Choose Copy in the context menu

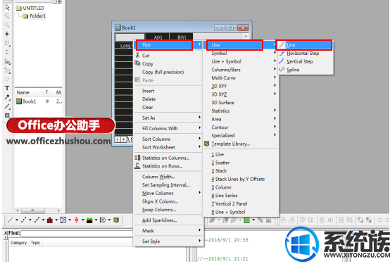tap(168, 64)
